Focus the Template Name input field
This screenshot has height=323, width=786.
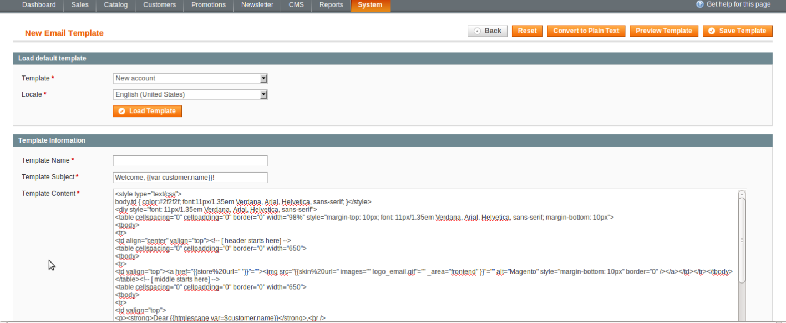coord(190,161)
